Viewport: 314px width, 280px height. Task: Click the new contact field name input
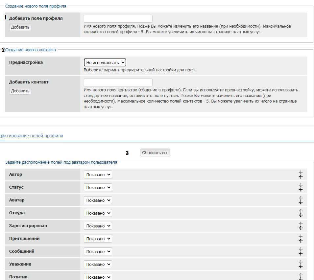click(118, 82)
